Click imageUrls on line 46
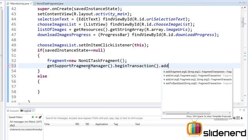The height and width of the screenshot is (140, 248). tap(177, 30)
